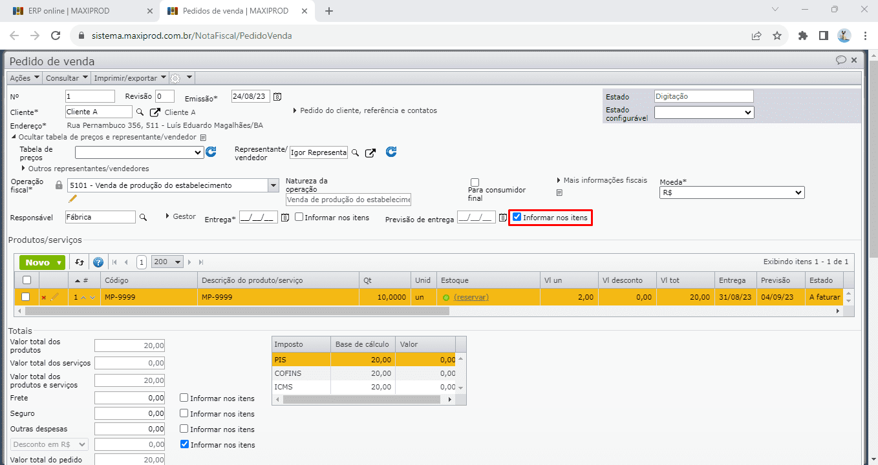878x465 pixels.
Task: Open the Operação fiscal combo box arrow
Action: (272, 185)
